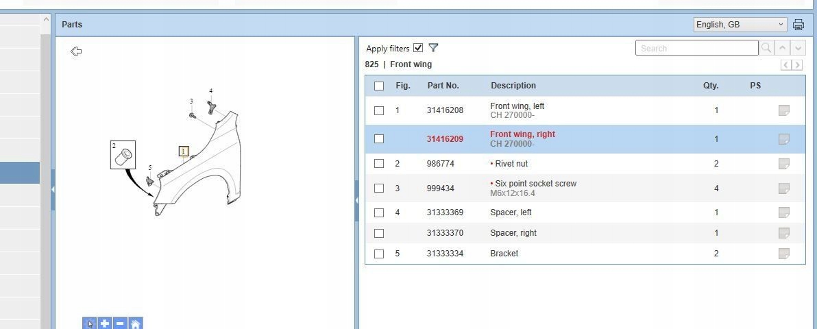This screenshot has height=329, width=817.
Task: Click the Search input field
Action: 696,48
